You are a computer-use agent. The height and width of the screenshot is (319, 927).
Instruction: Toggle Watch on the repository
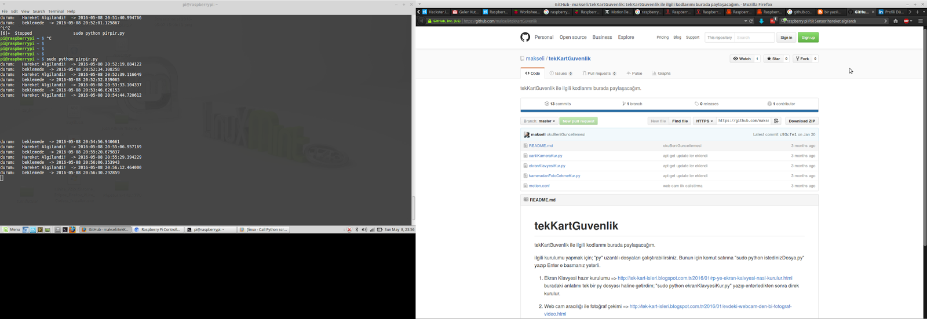(x=742, y=58)
